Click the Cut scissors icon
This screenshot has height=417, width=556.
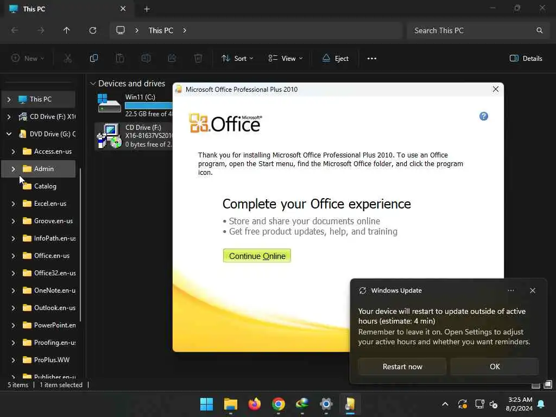[x=67, y=59]
